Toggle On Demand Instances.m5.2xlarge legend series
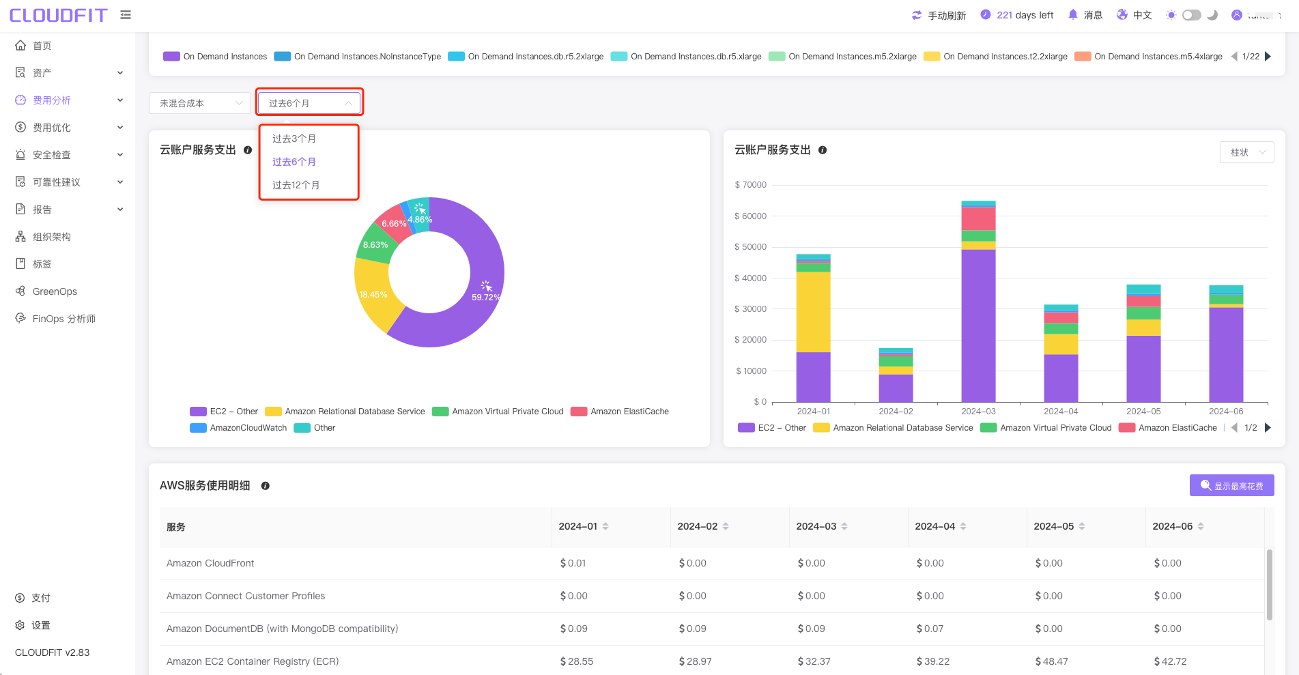This screenshot has height=675, width=1299. (842, 57)
